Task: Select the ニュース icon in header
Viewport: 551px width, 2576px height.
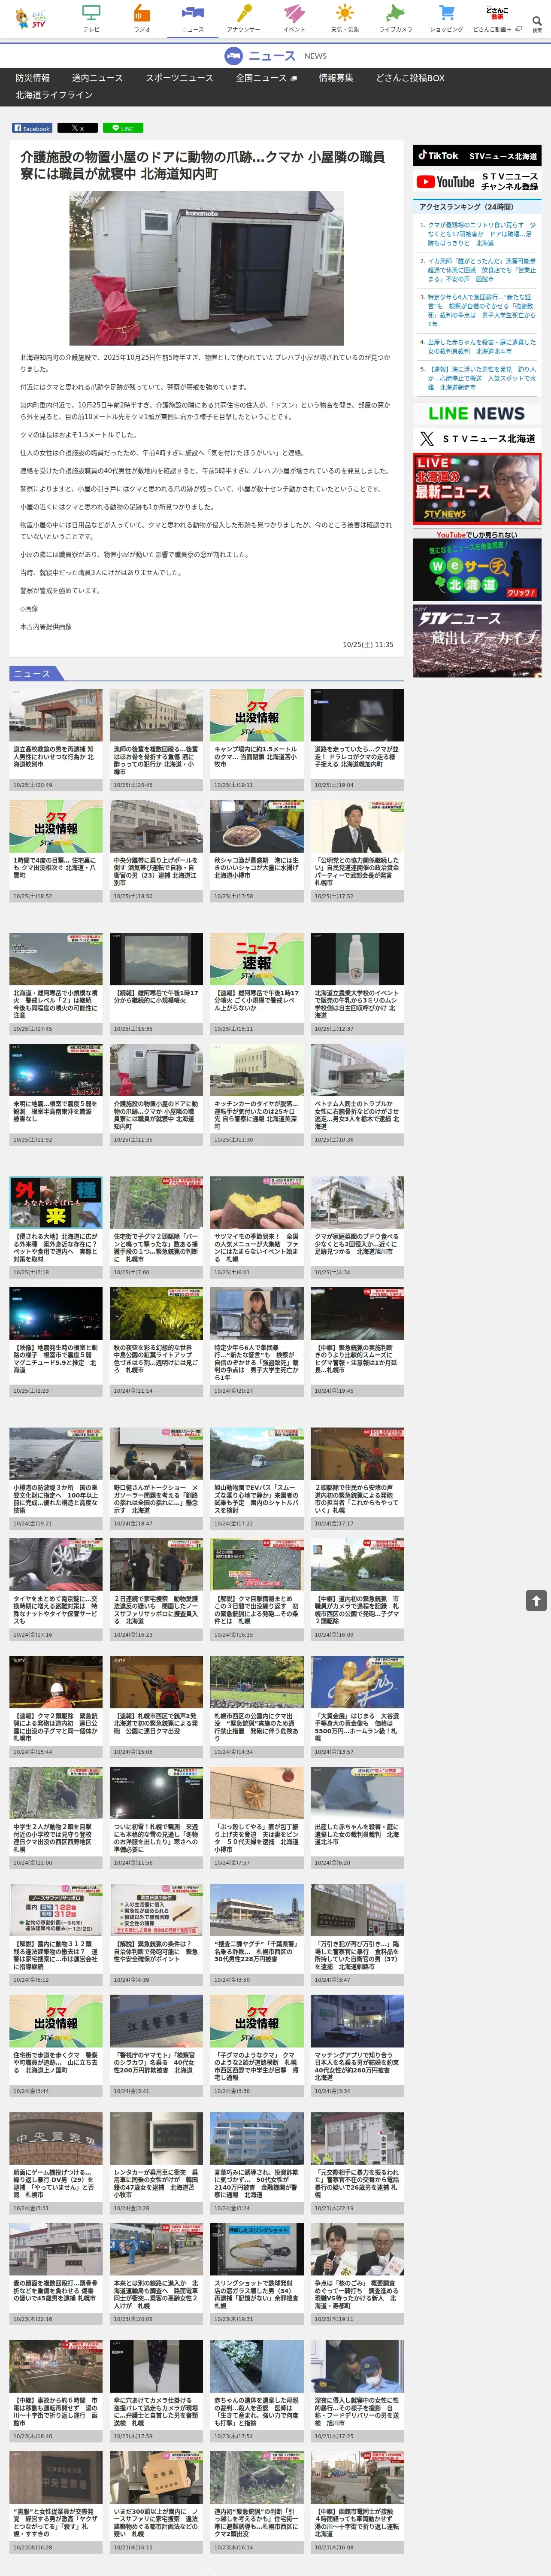Action: point(193,18)
